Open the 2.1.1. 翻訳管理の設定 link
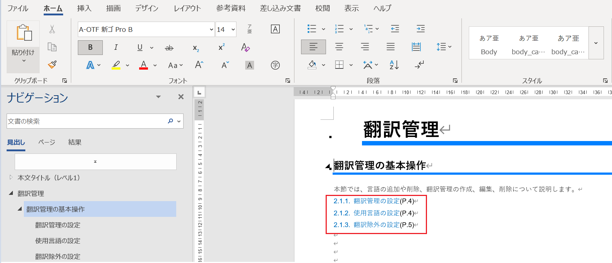 click(x=376, y=201)
